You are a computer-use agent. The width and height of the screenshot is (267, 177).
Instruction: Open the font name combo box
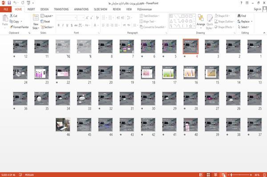coord(66,18)
